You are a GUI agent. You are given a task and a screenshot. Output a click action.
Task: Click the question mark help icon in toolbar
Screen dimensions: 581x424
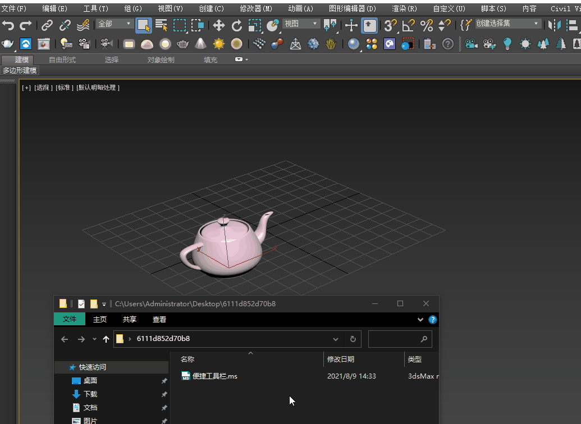coord(447,44)
